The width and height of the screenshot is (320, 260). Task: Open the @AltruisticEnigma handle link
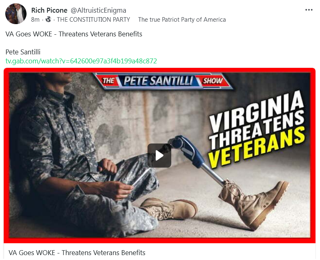tap(98, 10)
